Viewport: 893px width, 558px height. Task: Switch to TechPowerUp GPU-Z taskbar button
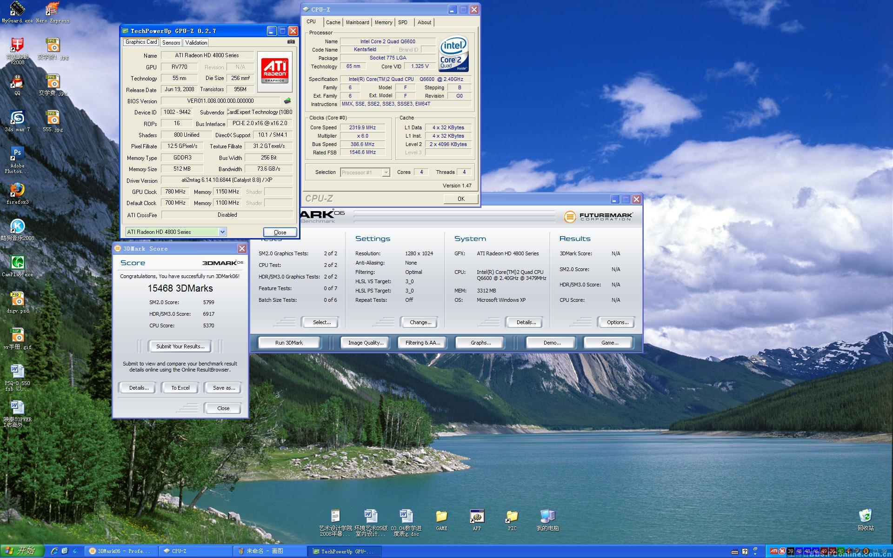(344, 551)
